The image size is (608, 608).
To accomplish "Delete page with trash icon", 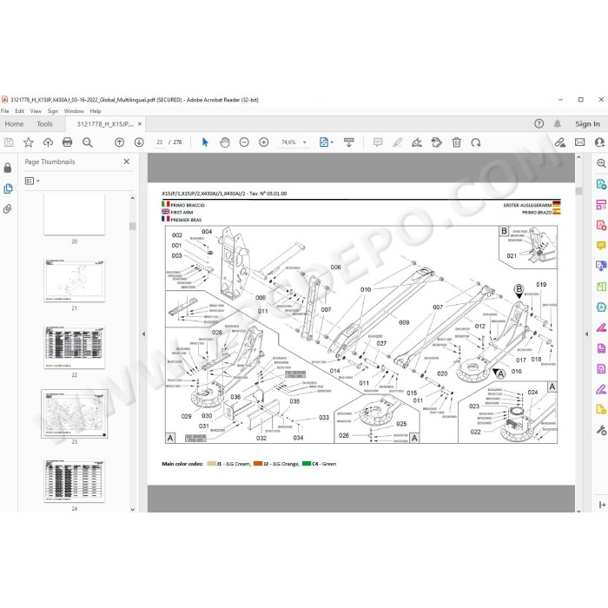I will tap(456, 142).
